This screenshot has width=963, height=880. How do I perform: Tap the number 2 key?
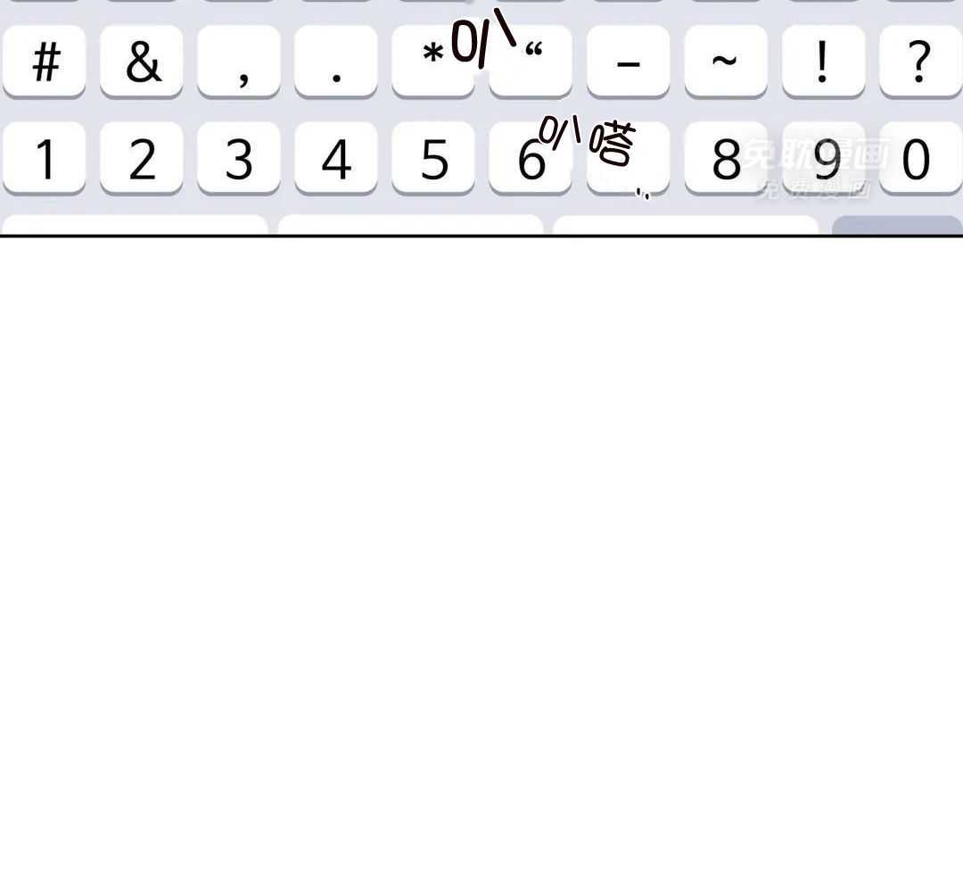click(142, 159)
